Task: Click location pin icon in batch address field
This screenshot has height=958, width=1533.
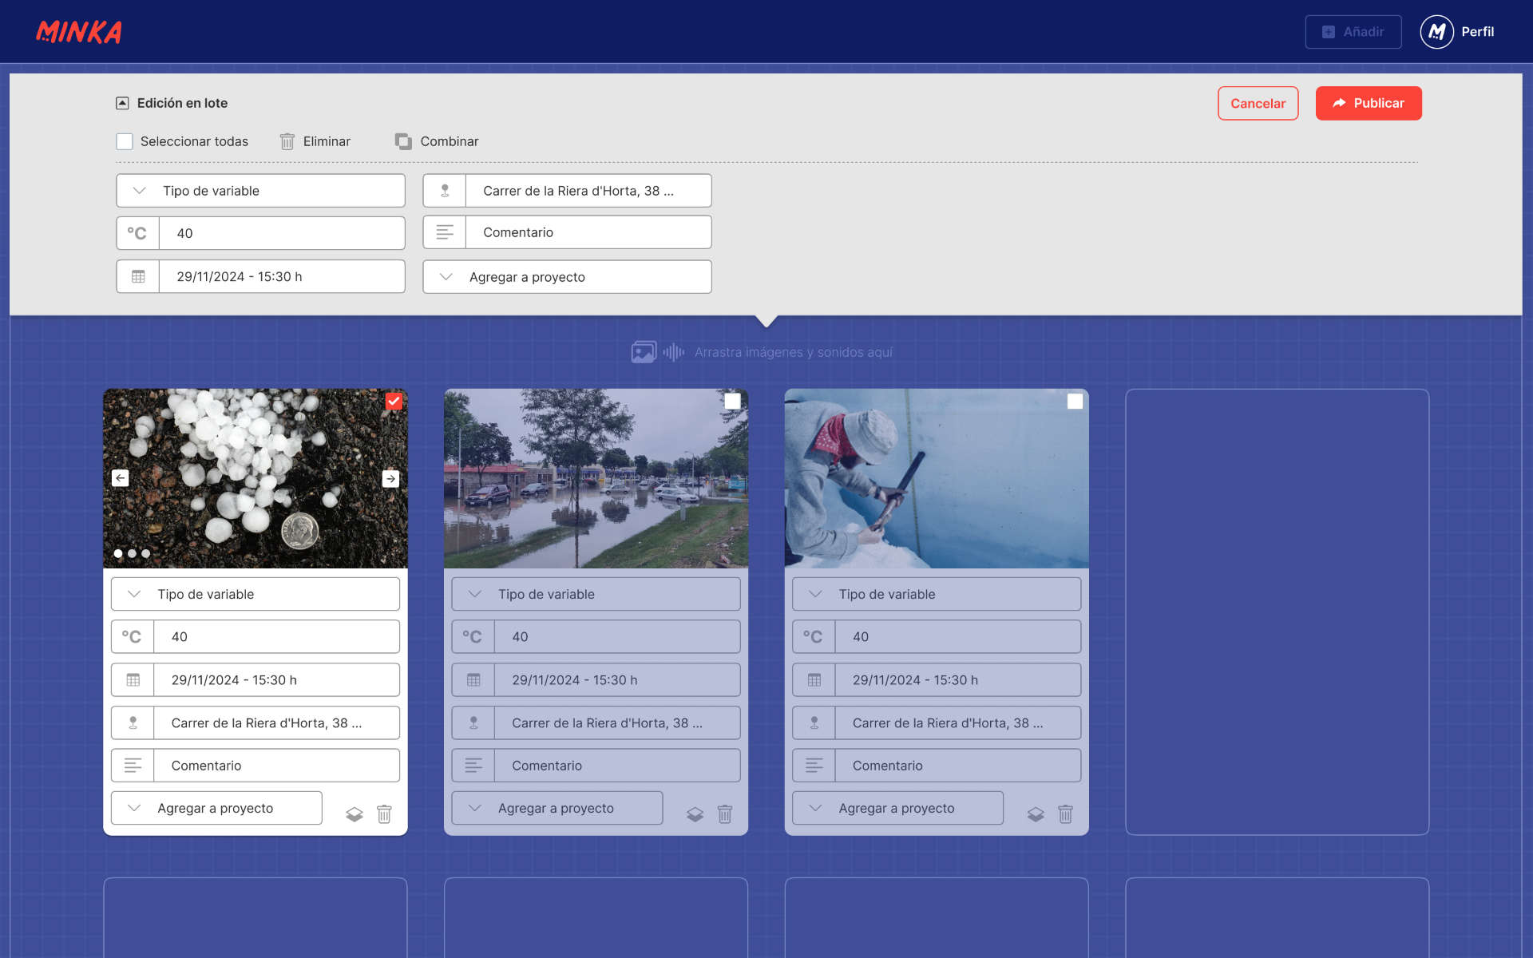Action: click(x=445, y=191)
